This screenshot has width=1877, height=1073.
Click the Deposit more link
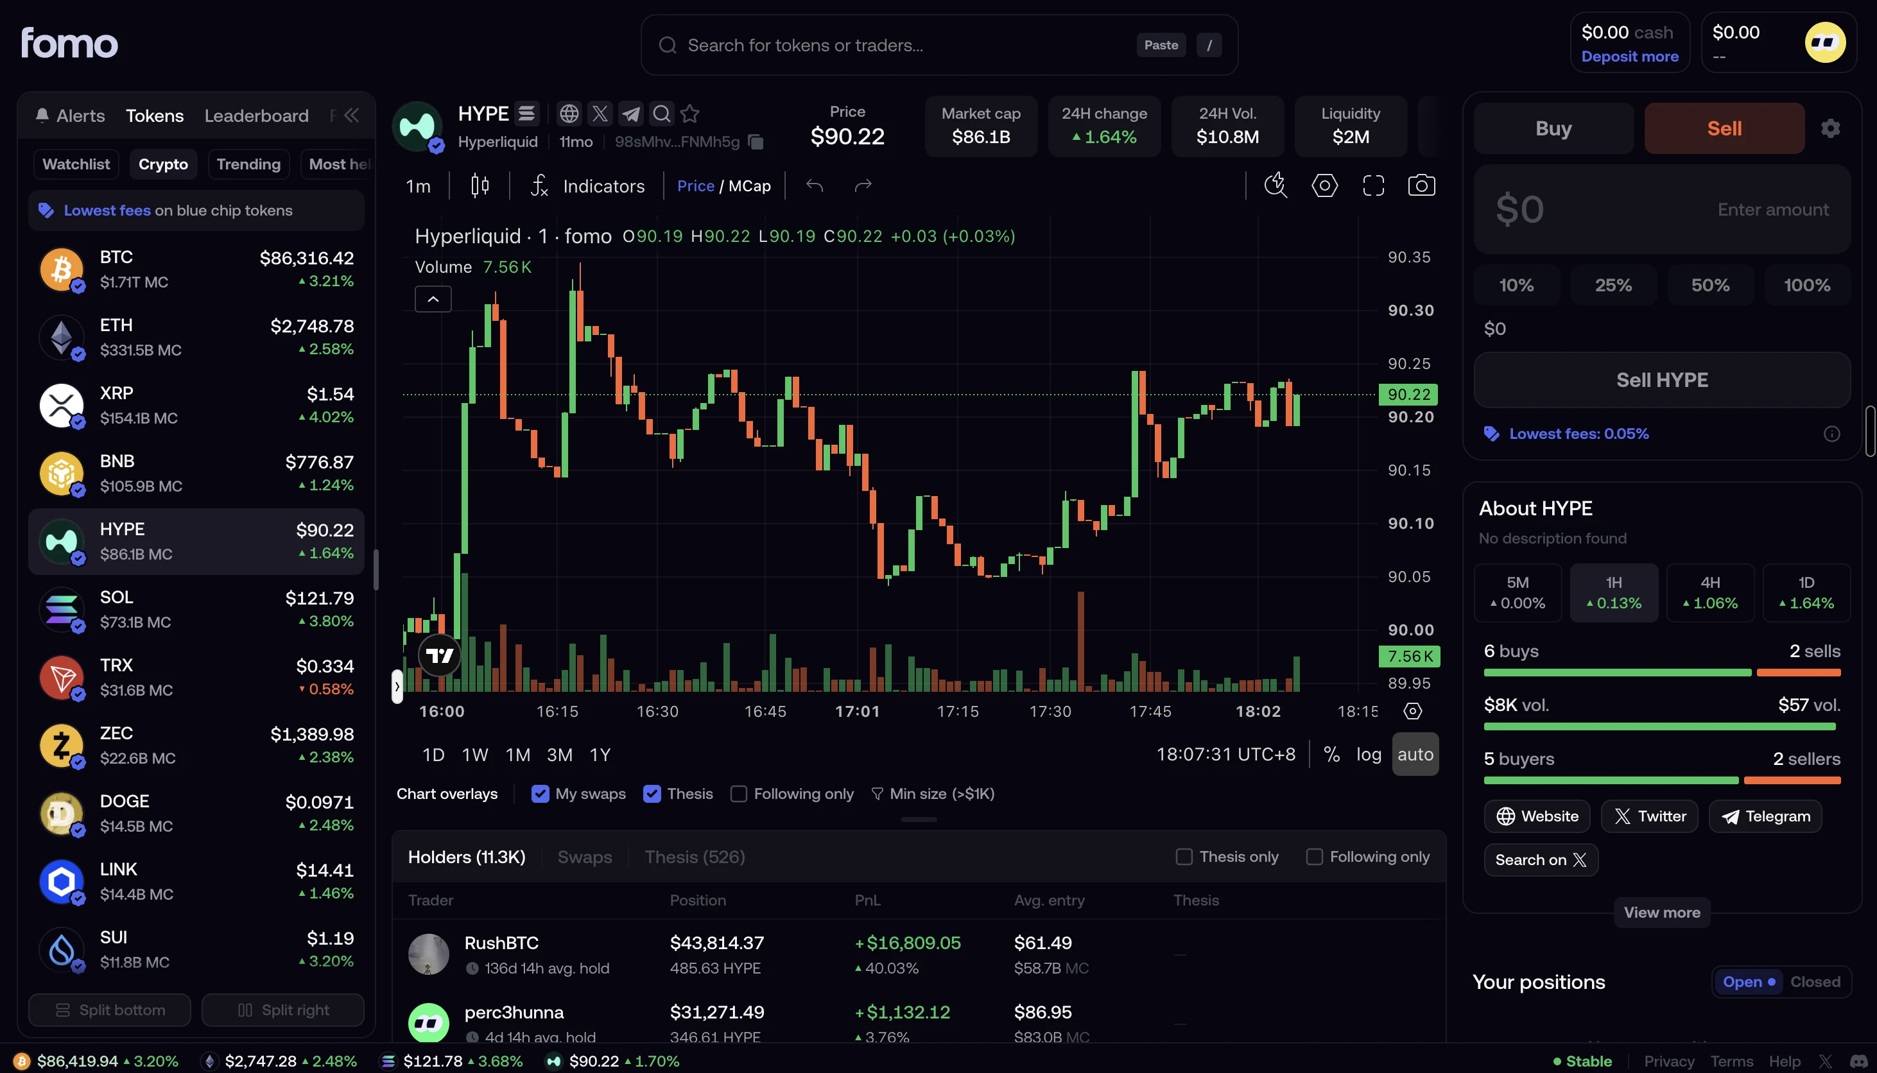click(x=1629, y=56)
